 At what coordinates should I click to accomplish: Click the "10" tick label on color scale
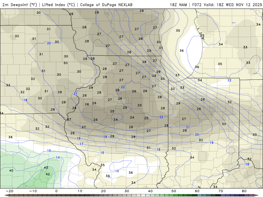80,191
